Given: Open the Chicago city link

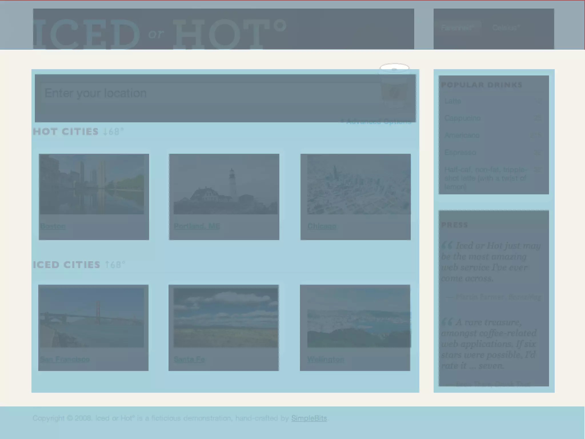Looking at the screenshot, I should pos(322,226).
